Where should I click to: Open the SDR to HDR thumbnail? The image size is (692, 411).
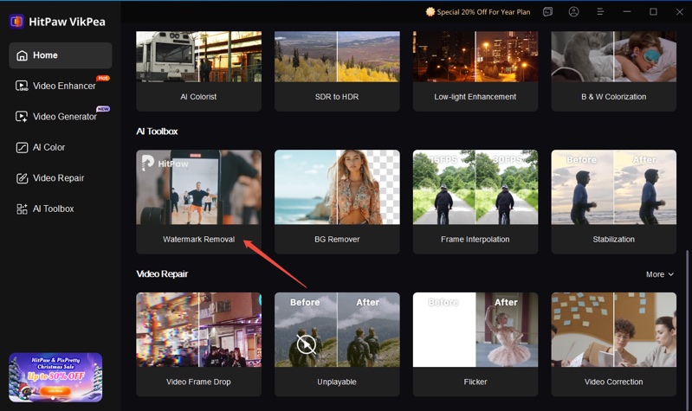tap(337, 56)
